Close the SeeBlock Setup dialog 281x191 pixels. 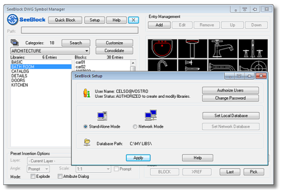261,76
